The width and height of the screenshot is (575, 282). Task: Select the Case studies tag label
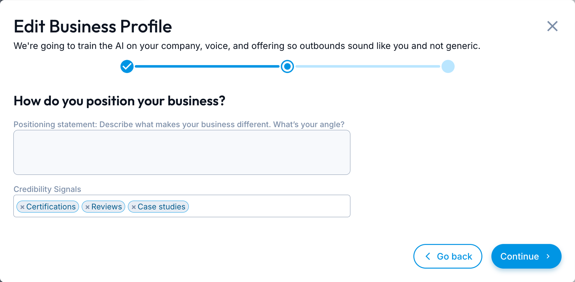[x=161, y=207]
